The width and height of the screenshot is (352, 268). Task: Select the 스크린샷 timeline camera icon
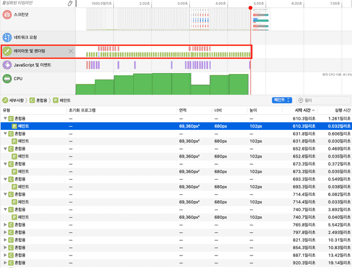tap(8, 14)
